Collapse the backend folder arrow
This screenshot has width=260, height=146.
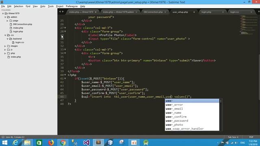[x=7, y=39]
